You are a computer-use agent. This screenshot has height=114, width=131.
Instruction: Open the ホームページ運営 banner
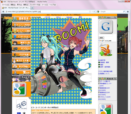pos(21,31)
